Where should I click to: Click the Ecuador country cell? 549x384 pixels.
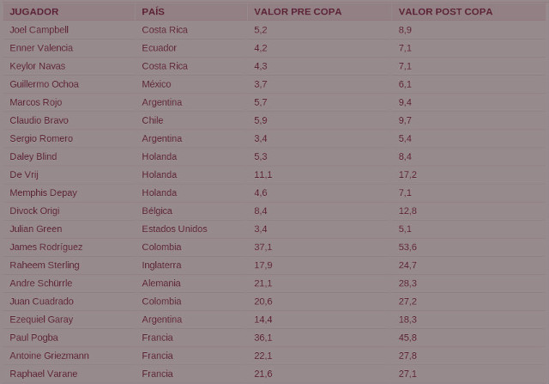(x=161, y=48)
